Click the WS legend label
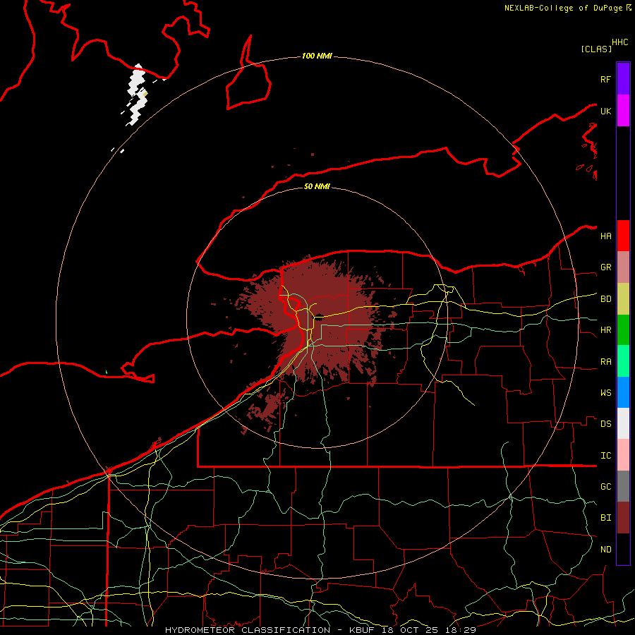This screenshot has height=635, width=635. 605,392
